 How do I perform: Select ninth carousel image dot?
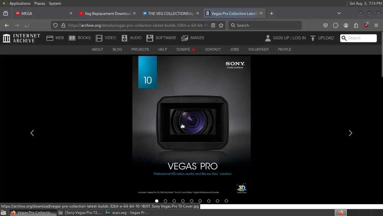pos(226,201)
